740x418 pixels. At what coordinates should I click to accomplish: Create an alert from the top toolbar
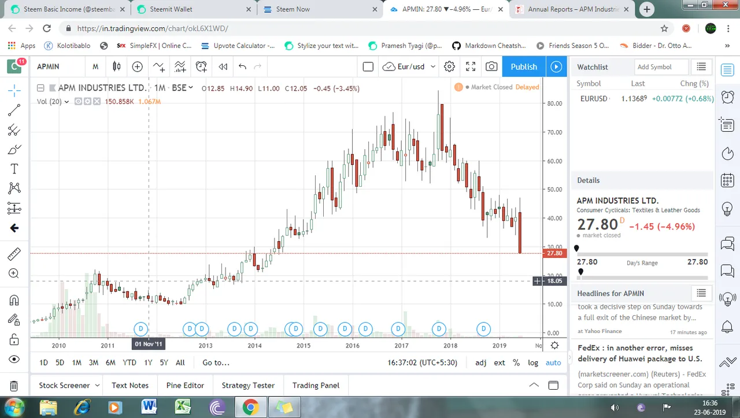[x=201, y=66]
